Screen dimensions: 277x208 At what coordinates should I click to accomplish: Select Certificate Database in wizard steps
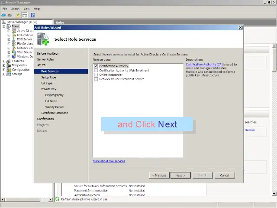click(x=55, y=113)
